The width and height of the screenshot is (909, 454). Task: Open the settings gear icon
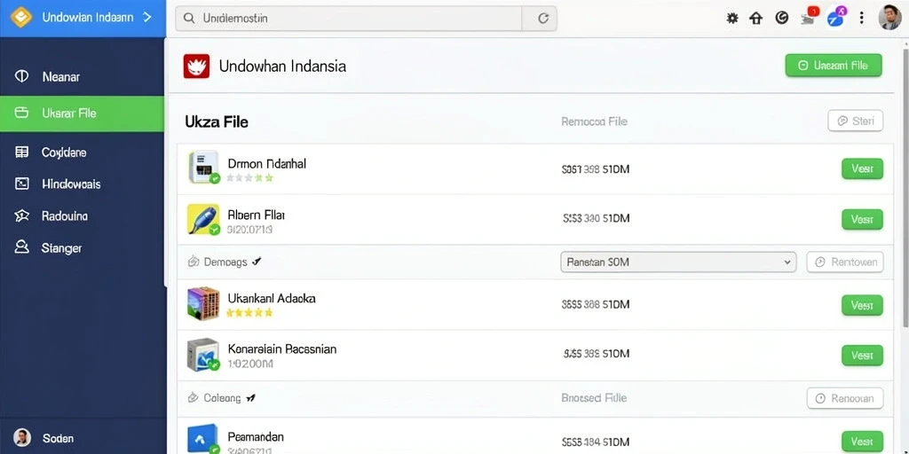pos(732,19)
